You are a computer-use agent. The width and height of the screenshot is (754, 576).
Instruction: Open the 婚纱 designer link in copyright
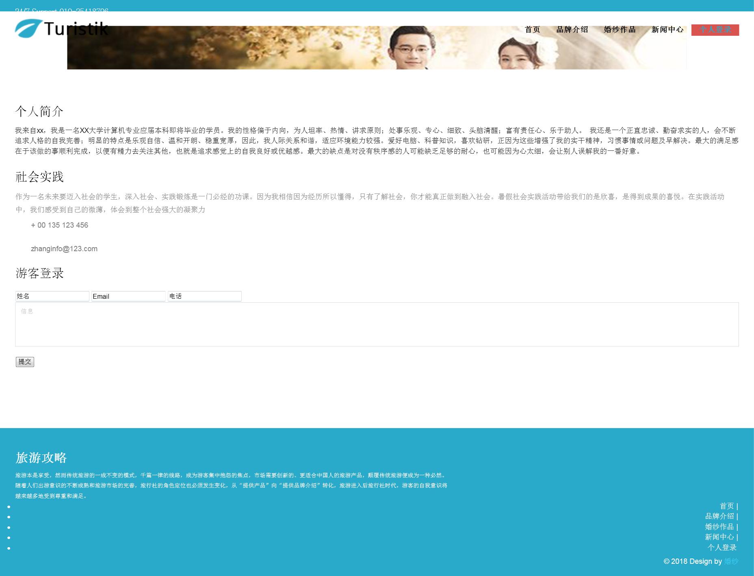(731, 561)
